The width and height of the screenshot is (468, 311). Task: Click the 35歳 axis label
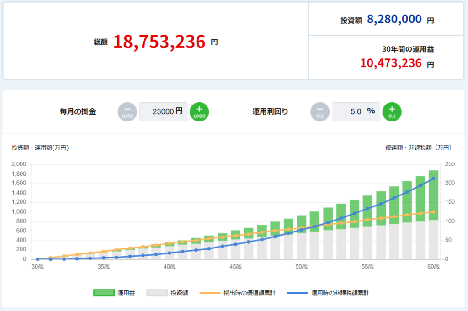pyautogui.click(x=104, y=267)
